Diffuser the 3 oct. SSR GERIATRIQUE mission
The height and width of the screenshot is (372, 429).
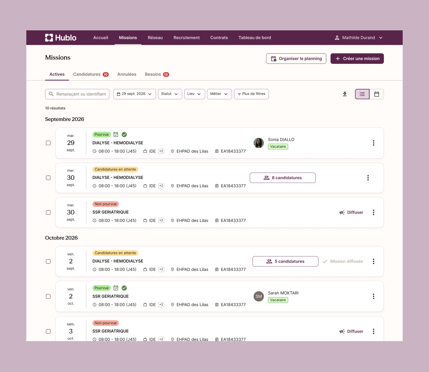coord(351,331)
